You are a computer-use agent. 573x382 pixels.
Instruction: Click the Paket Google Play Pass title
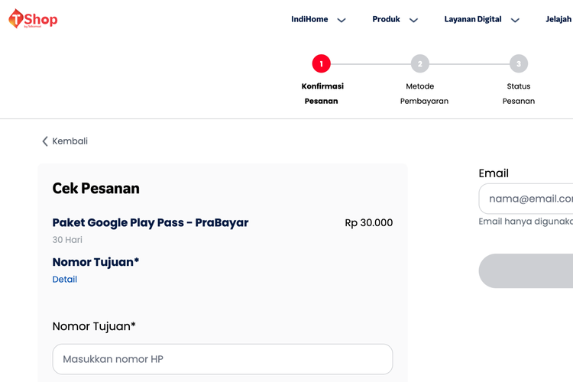151,222
